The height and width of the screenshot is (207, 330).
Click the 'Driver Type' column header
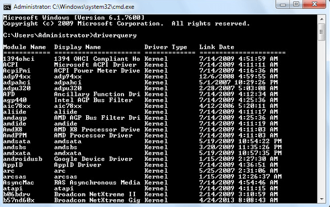(x=166, y=47)
